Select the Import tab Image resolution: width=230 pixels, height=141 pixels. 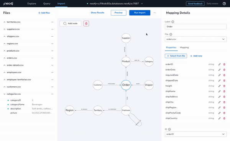tap(61, 3)
